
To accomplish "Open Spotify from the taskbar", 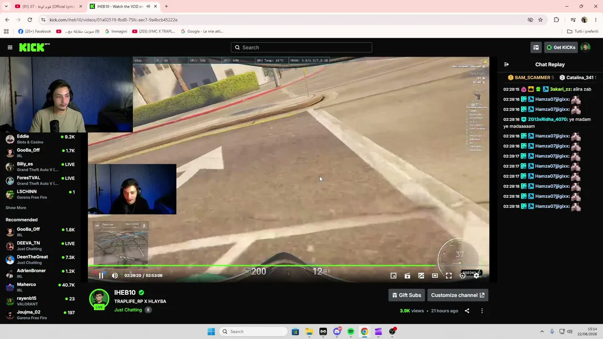I will coord(350,331).
